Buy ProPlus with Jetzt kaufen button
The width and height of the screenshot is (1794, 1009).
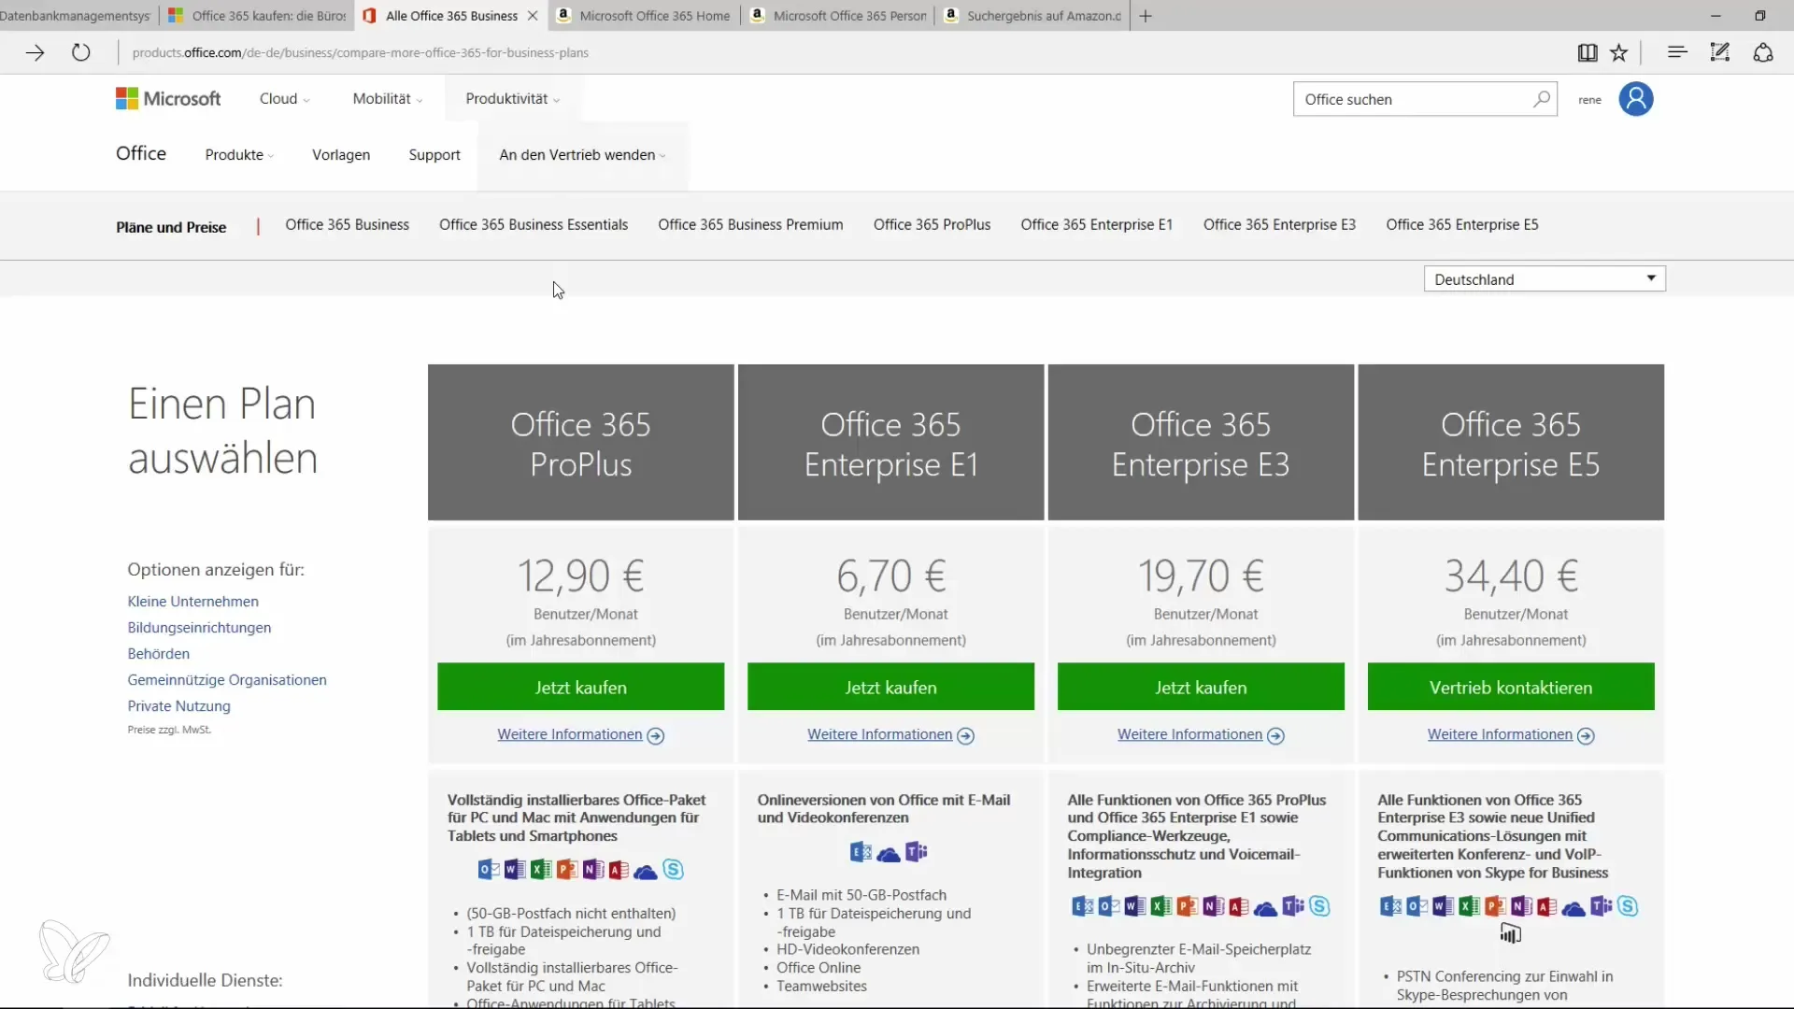(x=580, y=687)
